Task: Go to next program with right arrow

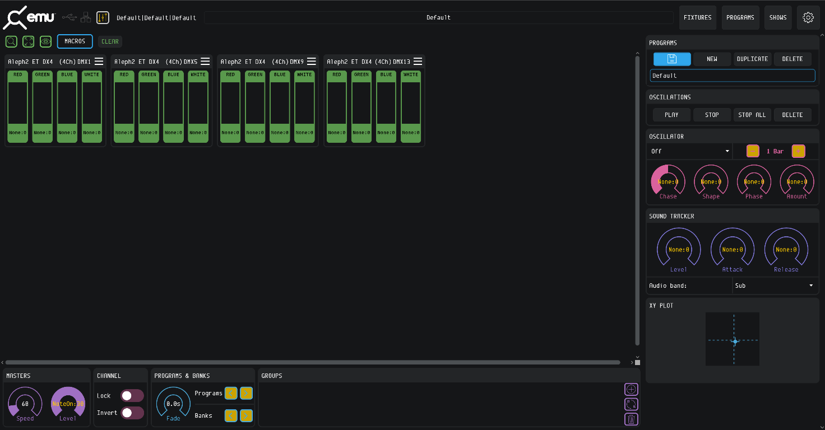Action: point(246,393)
